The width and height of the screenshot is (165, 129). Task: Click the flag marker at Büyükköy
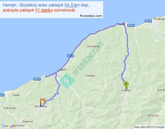tap(42, 101)
